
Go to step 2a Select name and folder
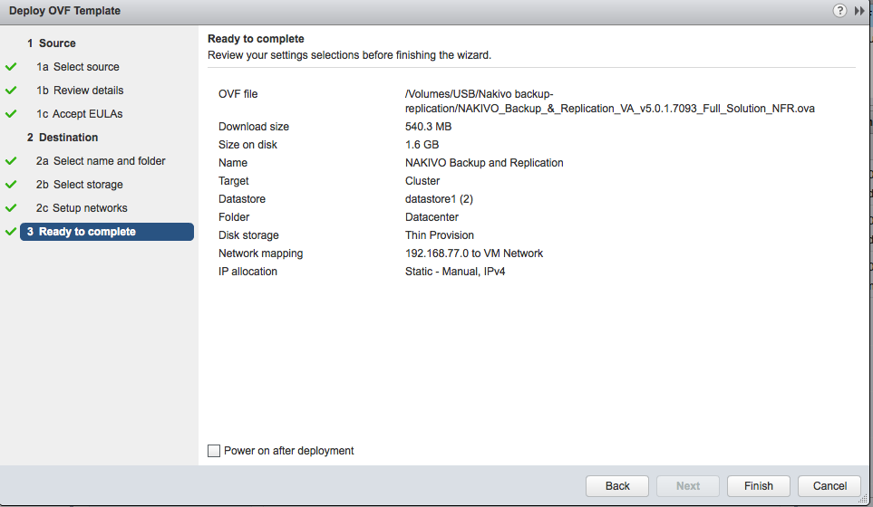pos(101,161)
